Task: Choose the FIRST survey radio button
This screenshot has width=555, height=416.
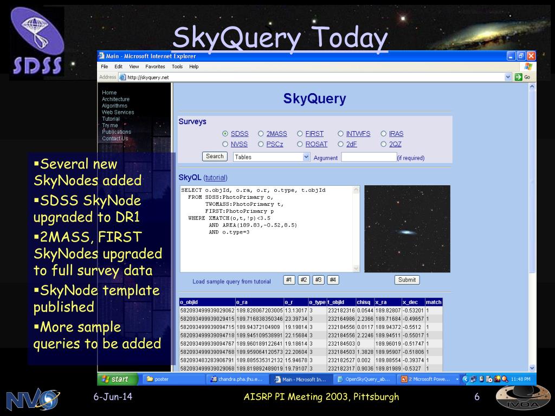Action: tap(300, 134)
